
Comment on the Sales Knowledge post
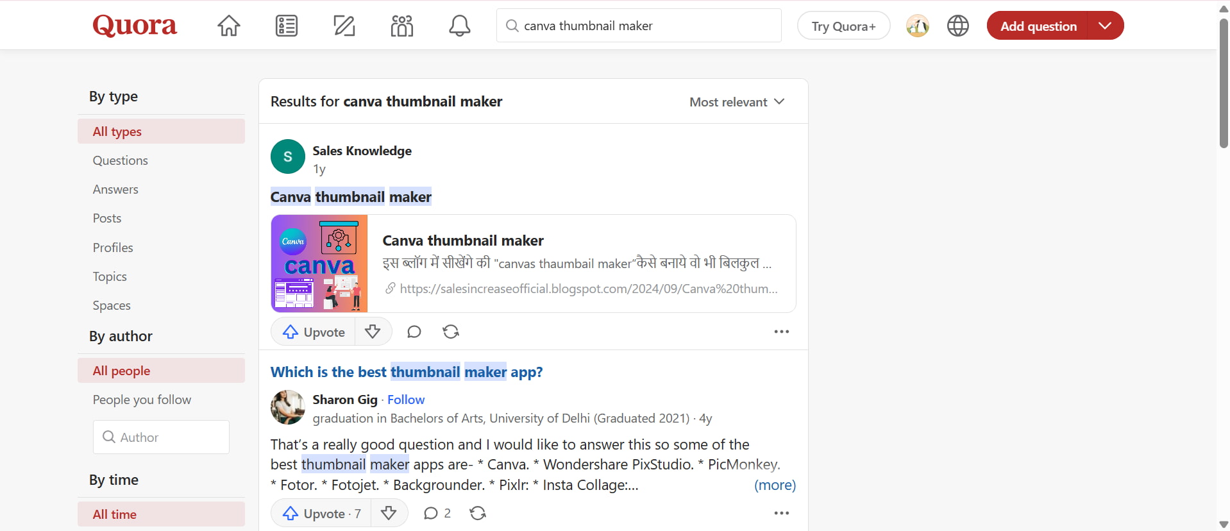click(414, 332)
